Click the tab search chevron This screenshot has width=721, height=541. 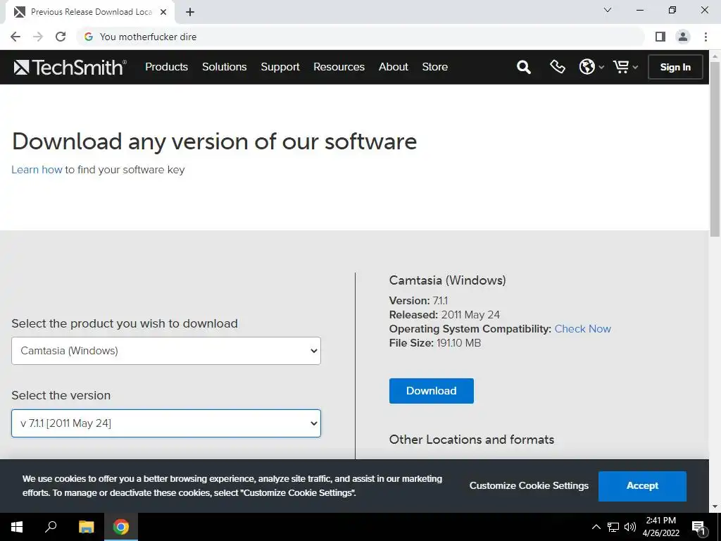608,10
